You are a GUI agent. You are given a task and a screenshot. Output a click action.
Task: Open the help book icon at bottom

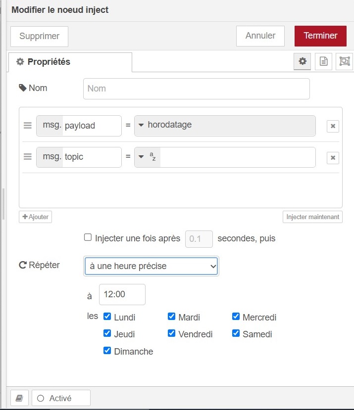pyautogui.click(x=19, y=398)
